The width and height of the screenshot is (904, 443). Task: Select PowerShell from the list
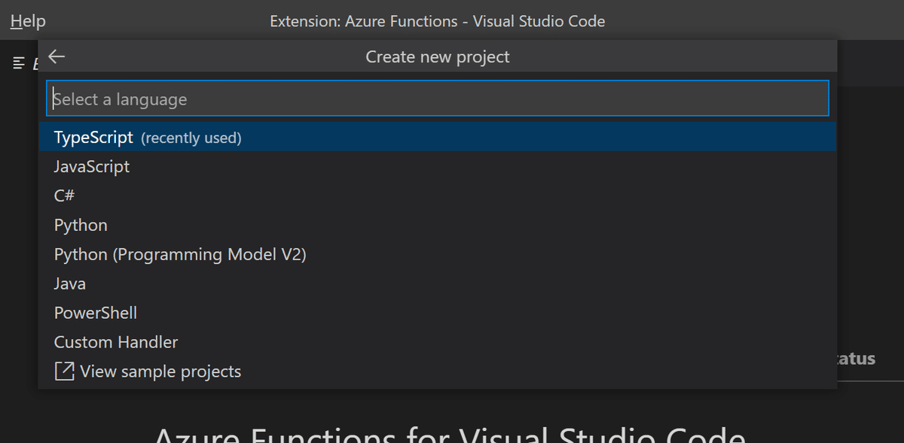coord(95,312)
